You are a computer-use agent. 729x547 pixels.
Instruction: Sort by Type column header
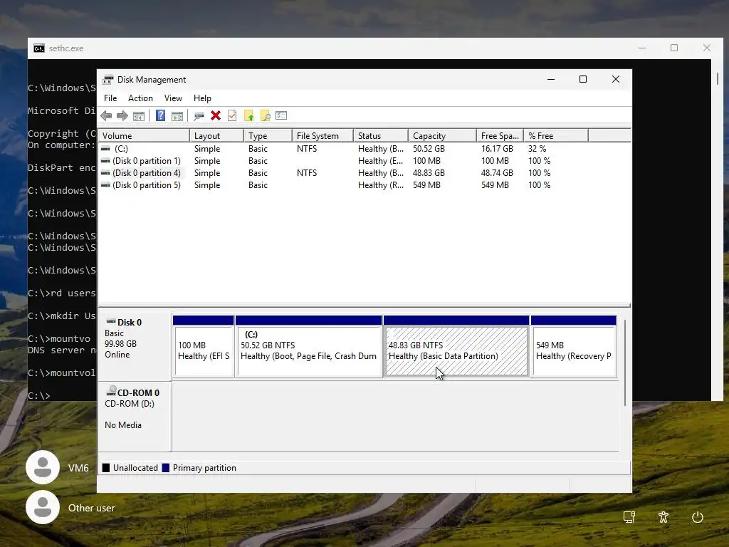[x=268, y=136]
